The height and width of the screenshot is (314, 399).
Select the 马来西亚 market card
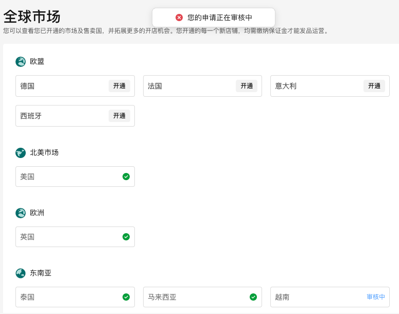[202, 297]
